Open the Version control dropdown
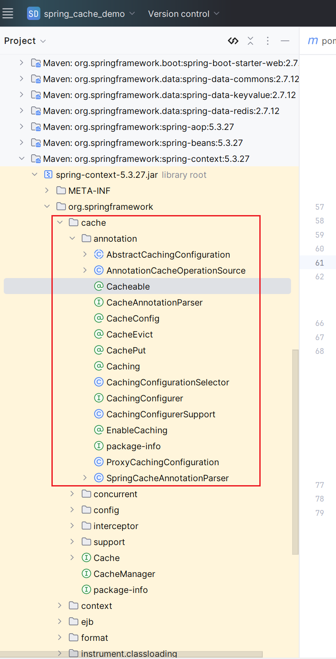 (184, 14)
